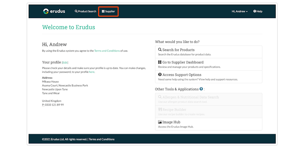Select the greyed-out Recipe Builder tool
The image size is (304, 146).
(209, 112)
